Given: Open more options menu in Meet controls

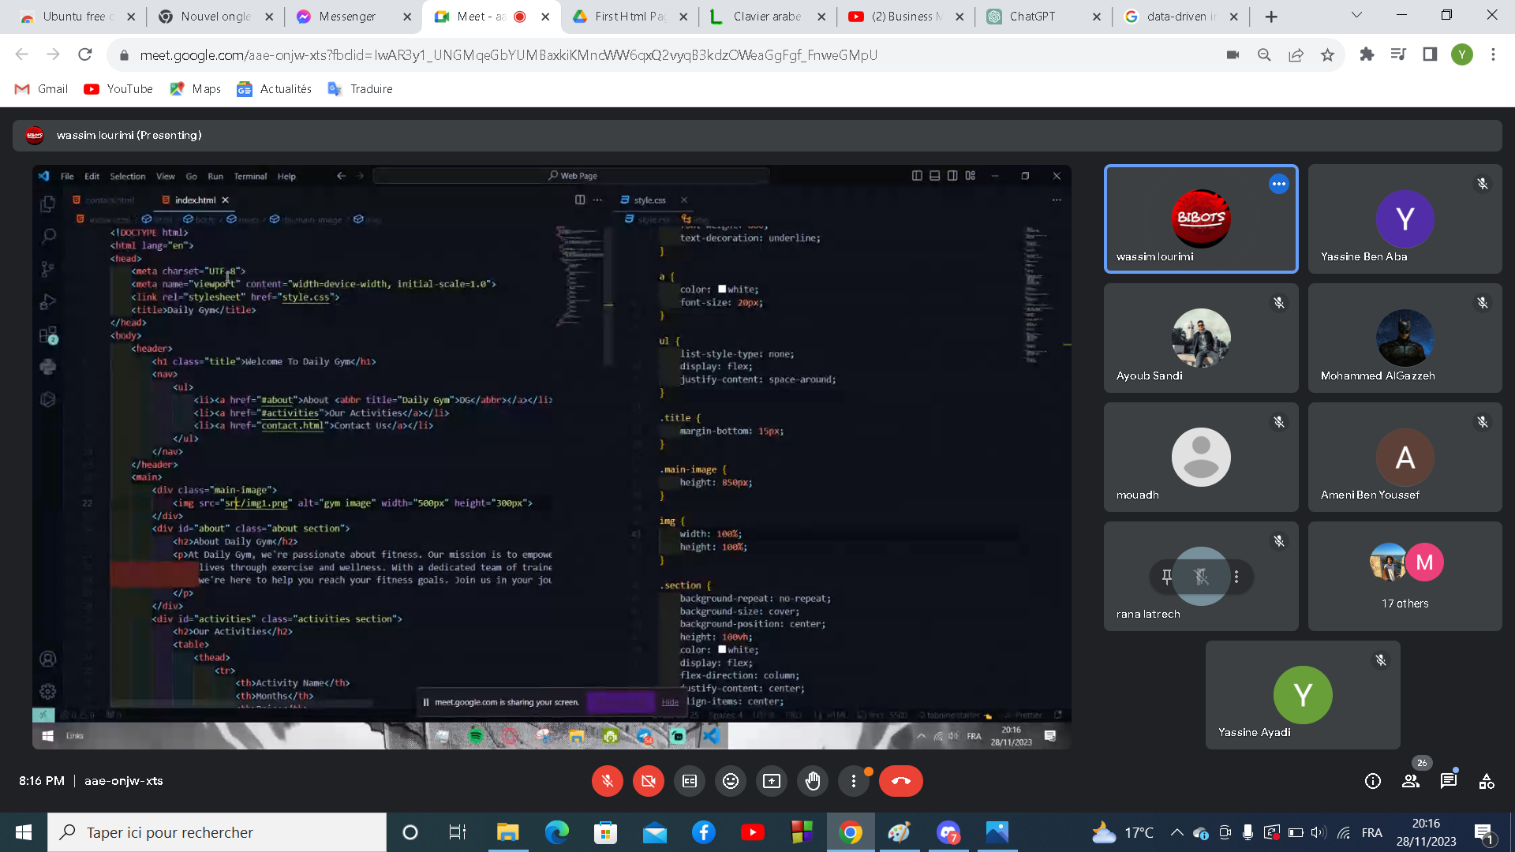Looking at the screenshot, I should (854, 781).
